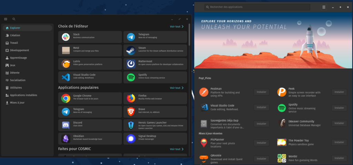The height and width of the screenshot is (165, 353).
Task: Expand Voir tout for Choix de l'éditeur
Action: click(177, 26)
